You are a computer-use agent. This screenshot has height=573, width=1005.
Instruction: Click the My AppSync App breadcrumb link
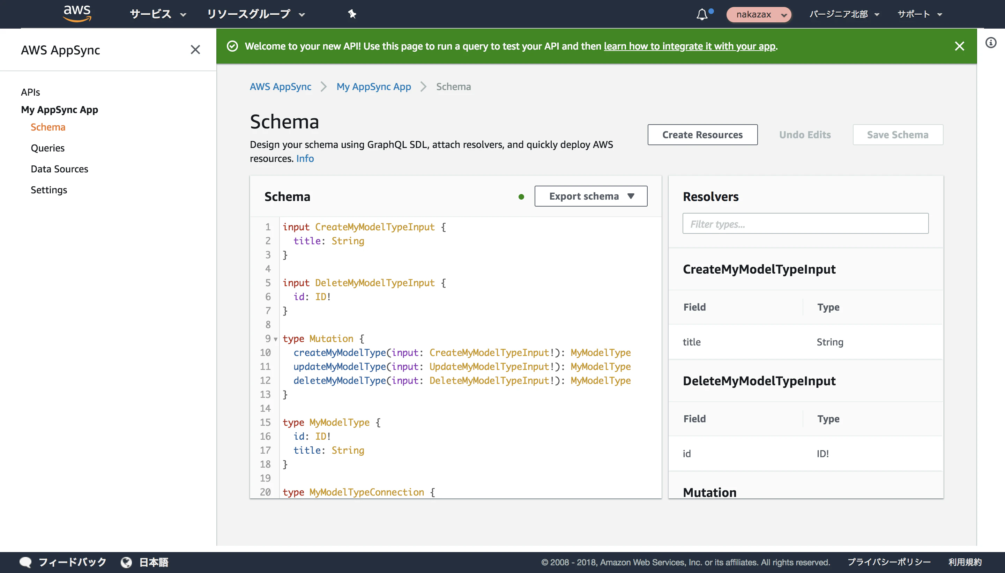[373, 87]
